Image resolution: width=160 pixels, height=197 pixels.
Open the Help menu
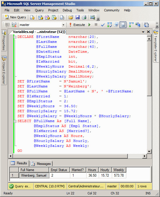[x=127, y=10]
